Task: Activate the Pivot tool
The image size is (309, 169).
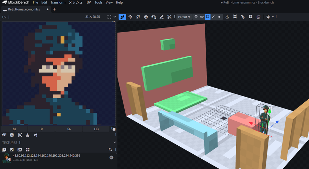Action: point(146,17)
